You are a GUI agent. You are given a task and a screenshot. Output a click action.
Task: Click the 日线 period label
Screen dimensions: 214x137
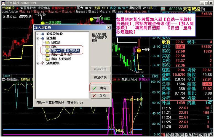155,76
